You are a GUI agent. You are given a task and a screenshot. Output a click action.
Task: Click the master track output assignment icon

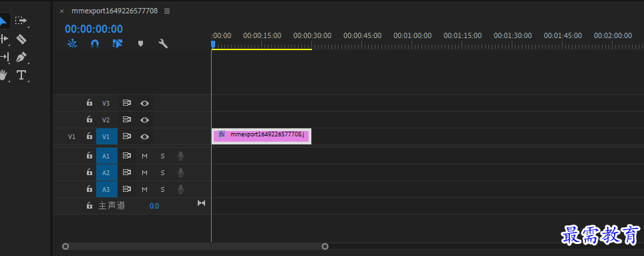[201, 203]
